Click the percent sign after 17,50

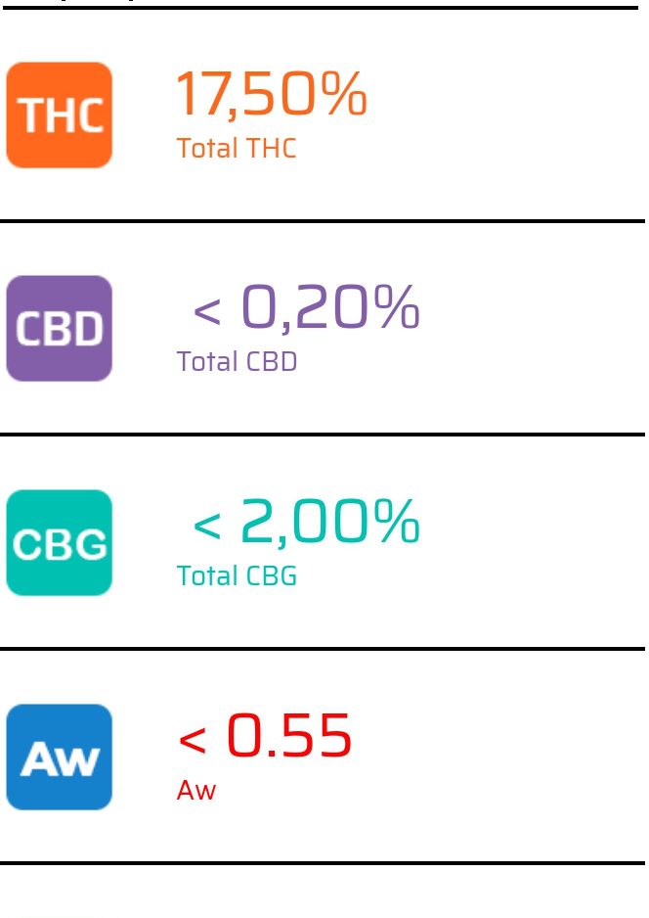tap(344, 94)
